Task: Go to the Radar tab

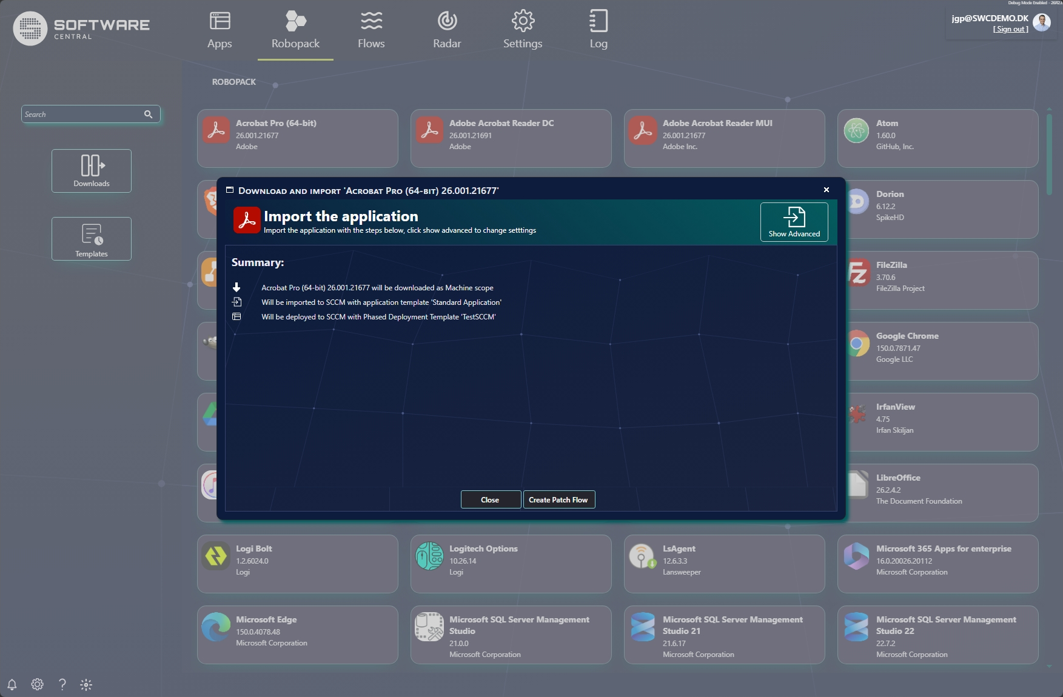Action: point(447,30)
